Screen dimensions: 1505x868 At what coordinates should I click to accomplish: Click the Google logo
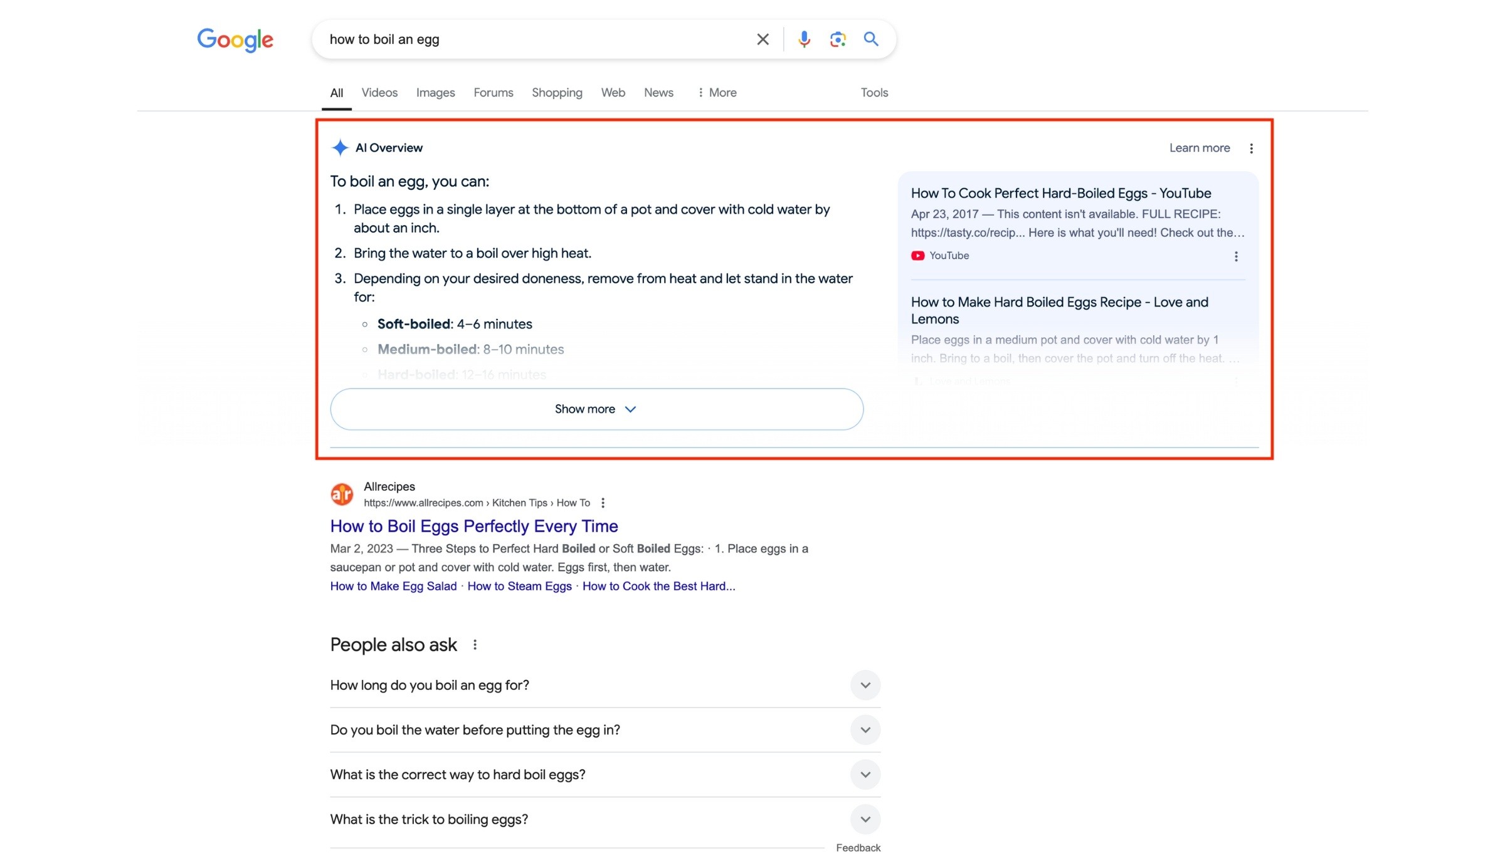tap(235, 39)
